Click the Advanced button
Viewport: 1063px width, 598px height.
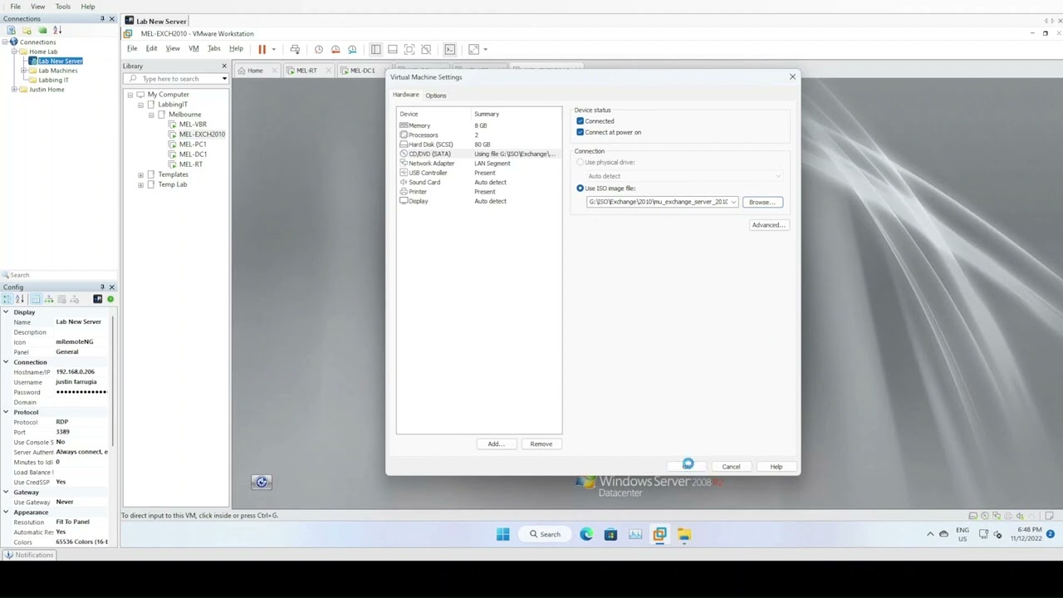(768, 225)
